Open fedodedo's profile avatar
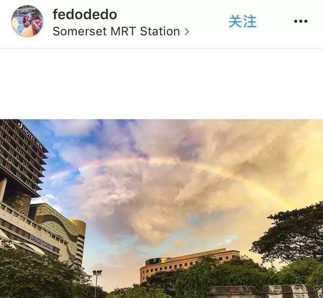 (27, 21)
